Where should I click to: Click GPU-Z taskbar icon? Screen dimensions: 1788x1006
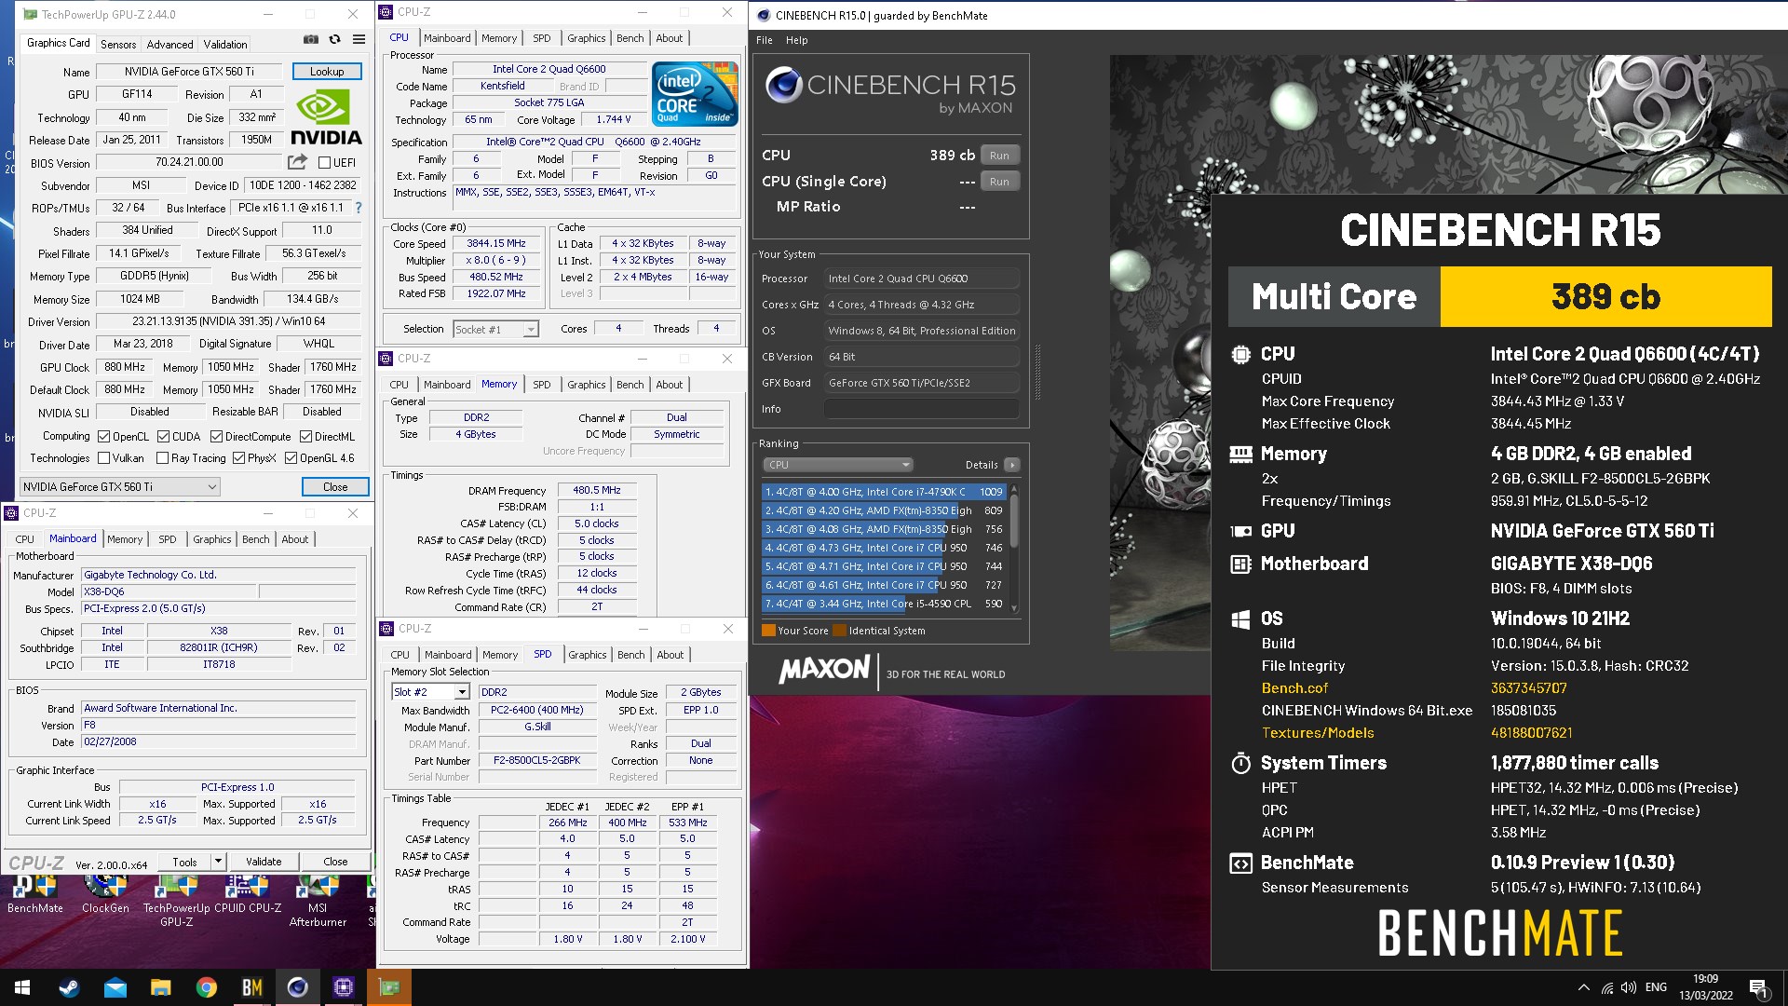coord(388,987)
